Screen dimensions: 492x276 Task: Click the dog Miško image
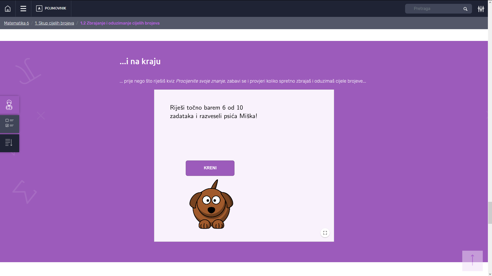click(211, 206)
